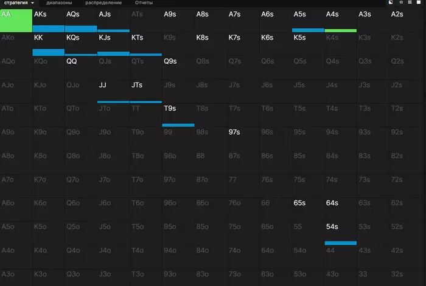Click the T9s hand in the matrix

point(178,115)
